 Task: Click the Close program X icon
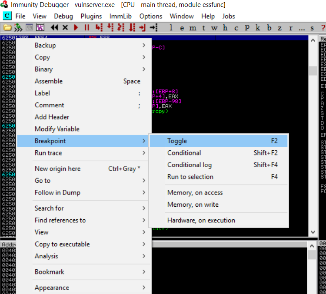(65, 27)
